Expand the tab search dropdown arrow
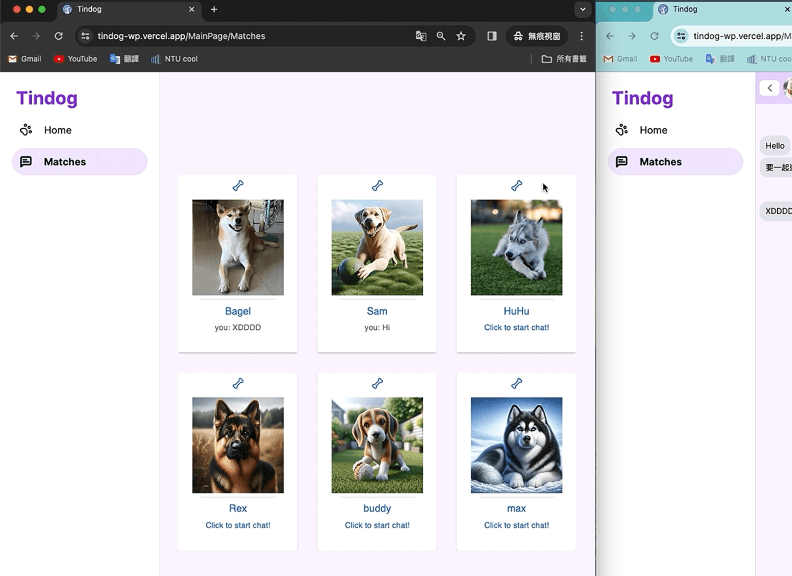The height and width of the screenshot is (576, 792). tap(583, 9)
